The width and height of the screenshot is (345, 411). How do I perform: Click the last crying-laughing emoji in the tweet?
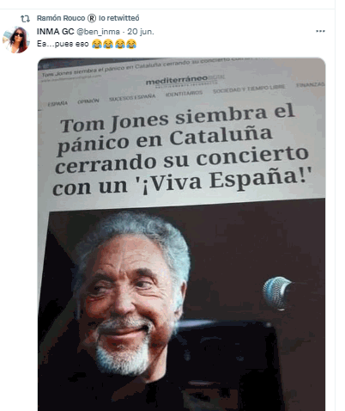point(131,44)
